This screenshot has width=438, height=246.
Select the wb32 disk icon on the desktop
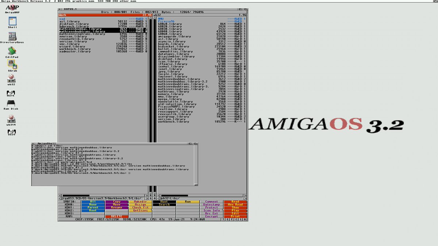coord(12,80)
